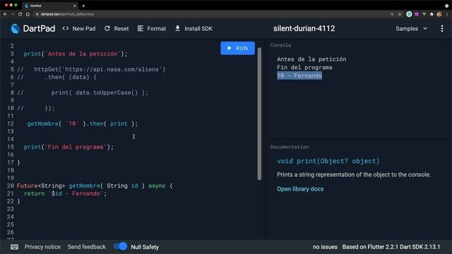Click the pad title silent-durian-4112
The width and height of the screenshot is (452, 254).
(304, 28)
